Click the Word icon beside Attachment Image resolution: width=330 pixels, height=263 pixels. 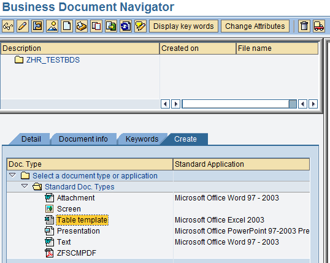pos(50,198)
